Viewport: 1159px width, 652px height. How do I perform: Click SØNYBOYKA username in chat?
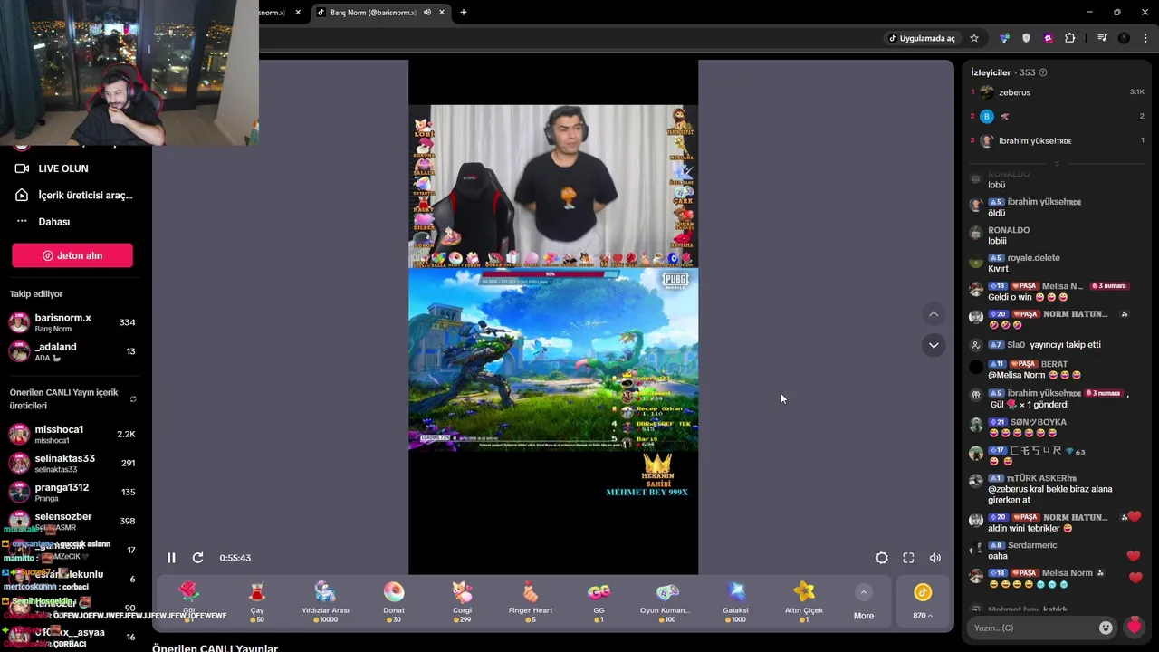pyautogui.click(x=1039, y=422)
